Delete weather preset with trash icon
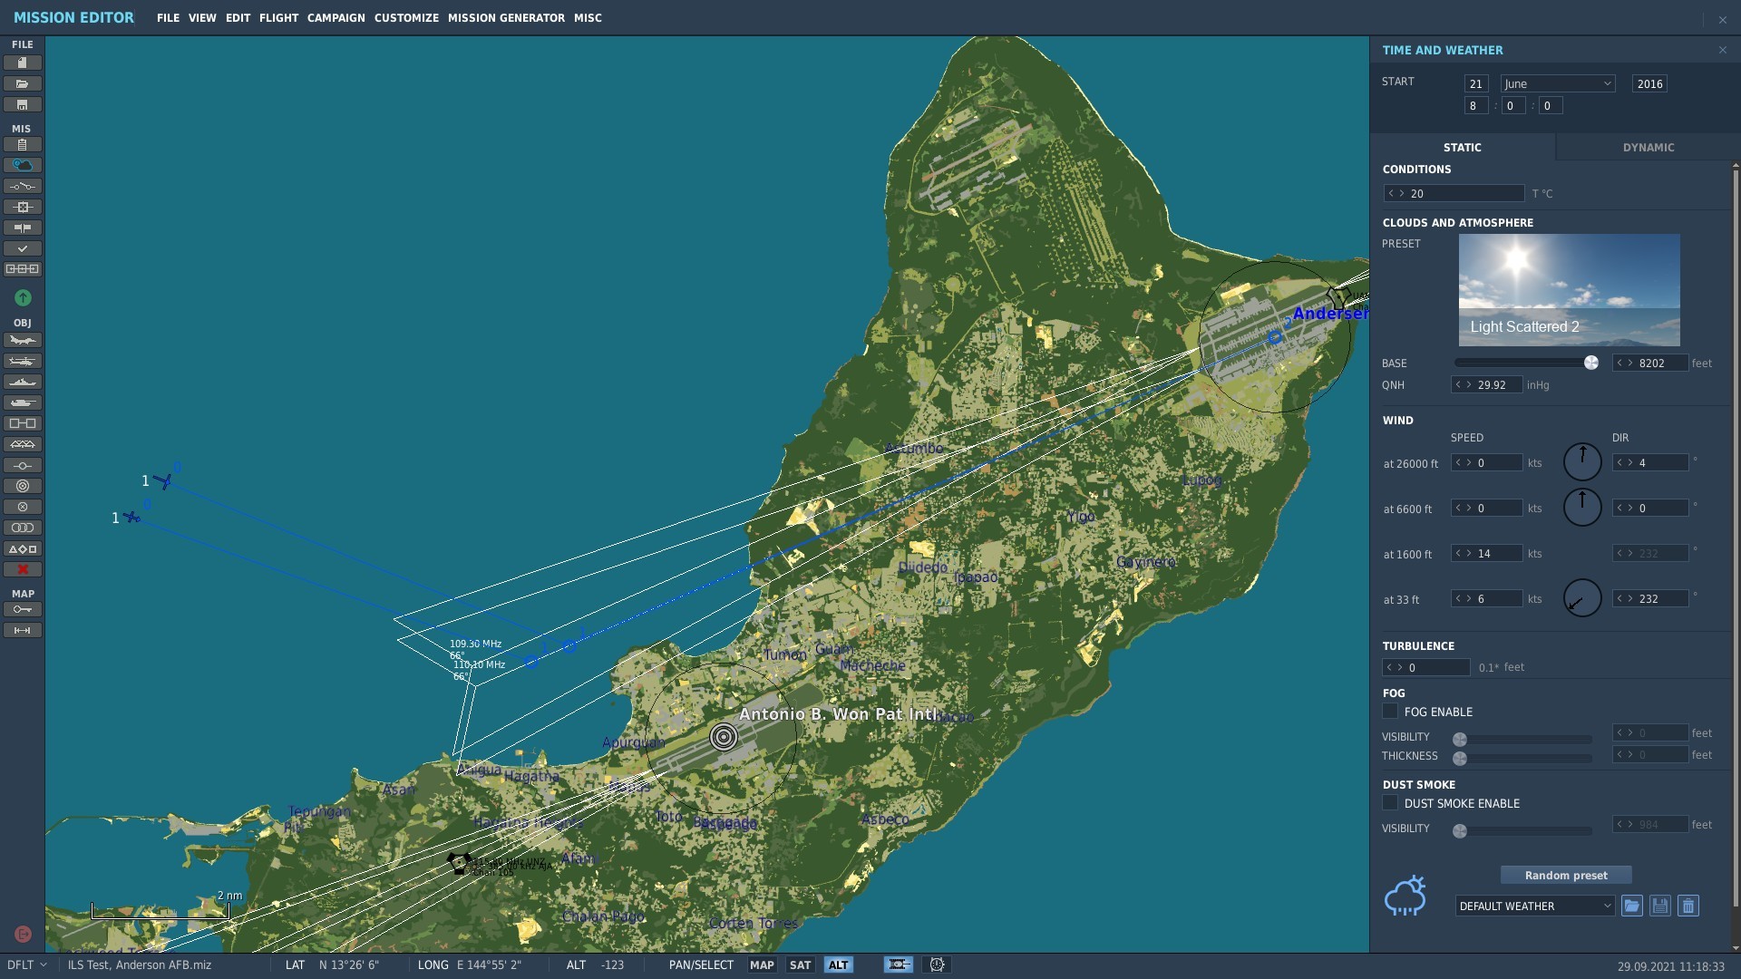This screenshot has width=1741, height=979. click(x=1688, y=906)
